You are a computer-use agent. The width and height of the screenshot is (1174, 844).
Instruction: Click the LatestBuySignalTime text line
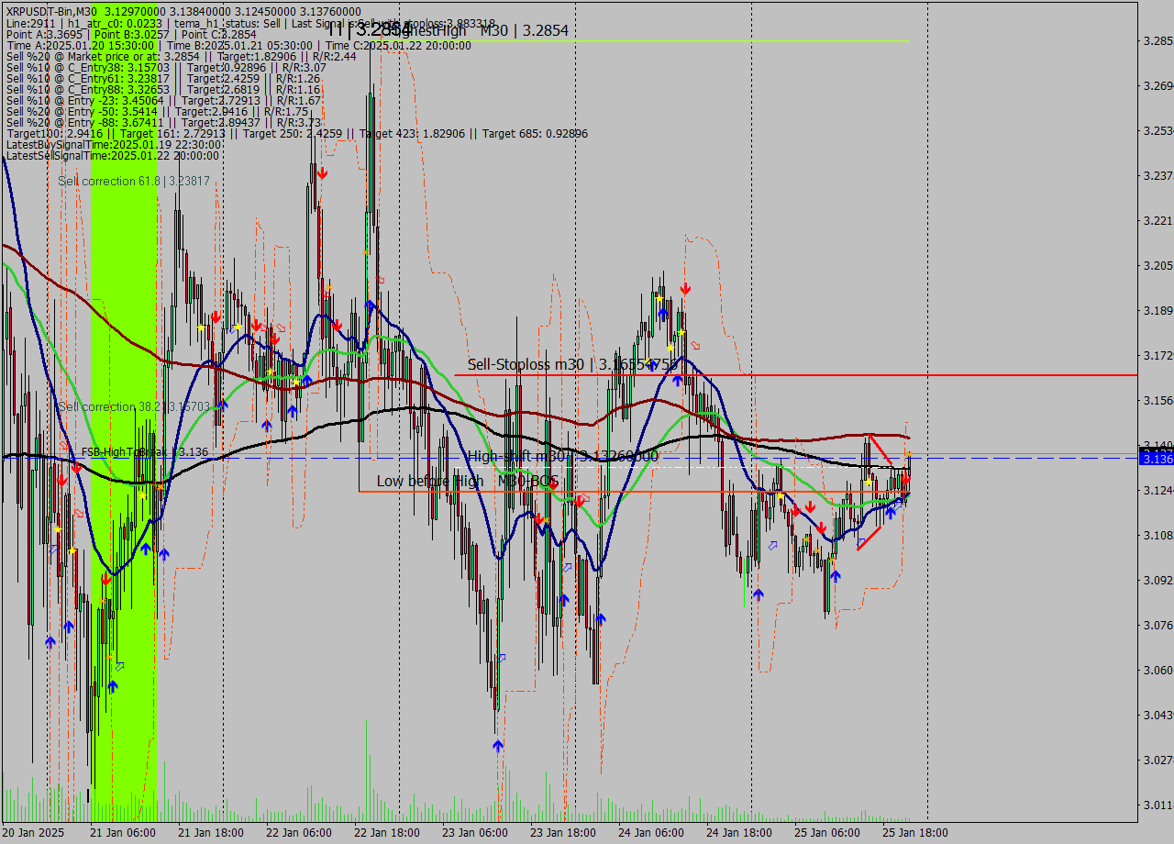114,144
